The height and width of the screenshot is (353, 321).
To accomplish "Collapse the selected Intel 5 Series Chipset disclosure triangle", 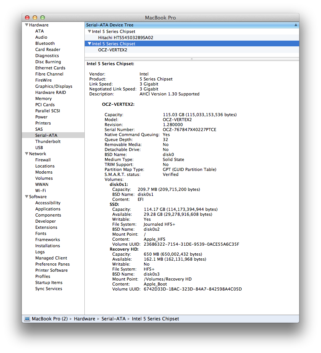I will pos(89,44).
